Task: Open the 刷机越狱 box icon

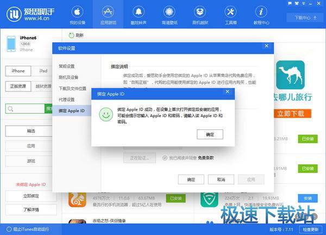Action: coord(200,11)
